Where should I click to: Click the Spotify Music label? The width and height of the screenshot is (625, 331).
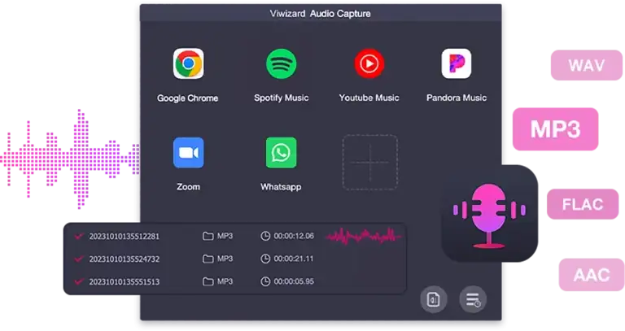[282, 98]
